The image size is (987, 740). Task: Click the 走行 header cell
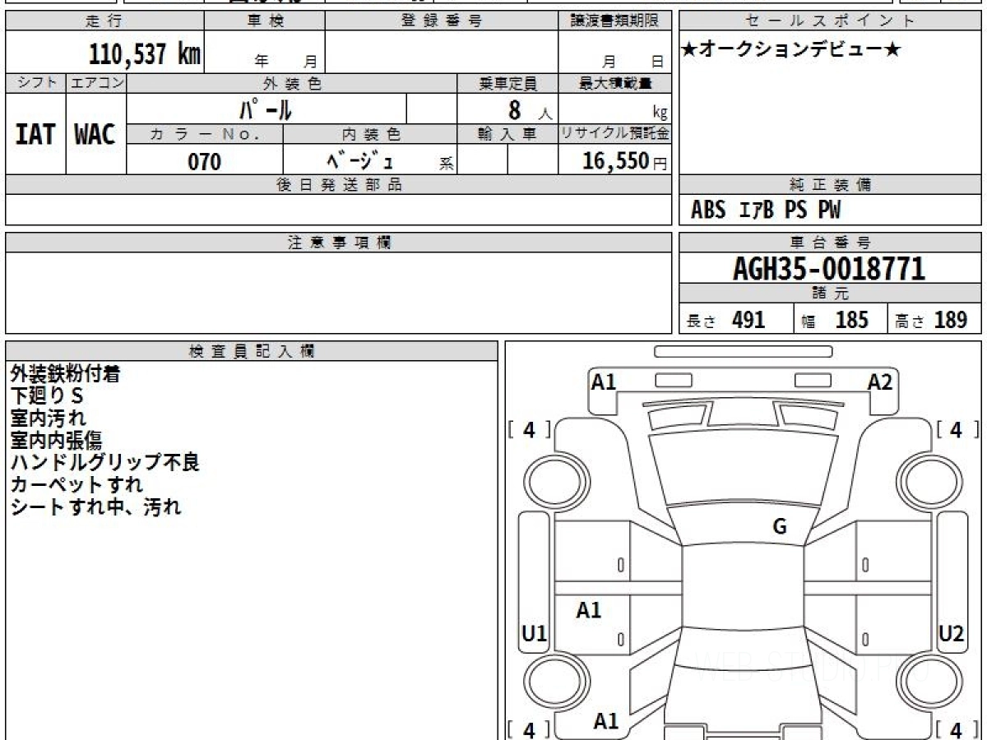click(104, 21)
